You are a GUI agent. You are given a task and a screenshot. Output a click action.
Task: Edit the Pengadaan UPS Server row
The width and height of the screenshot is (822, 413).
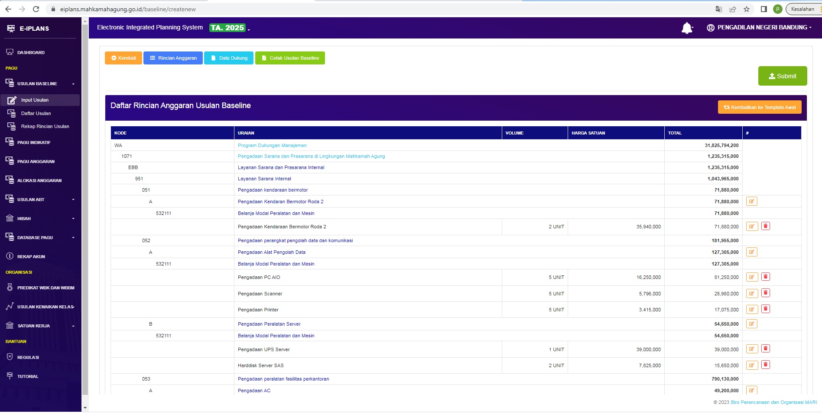[751, 349]
